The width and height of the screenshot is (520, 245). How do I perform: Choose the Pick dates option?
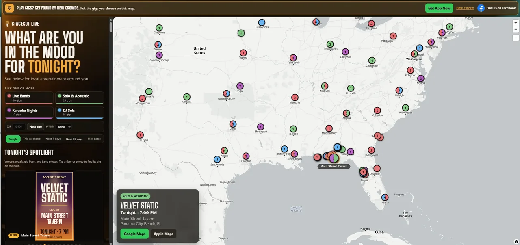pos(94,139)
